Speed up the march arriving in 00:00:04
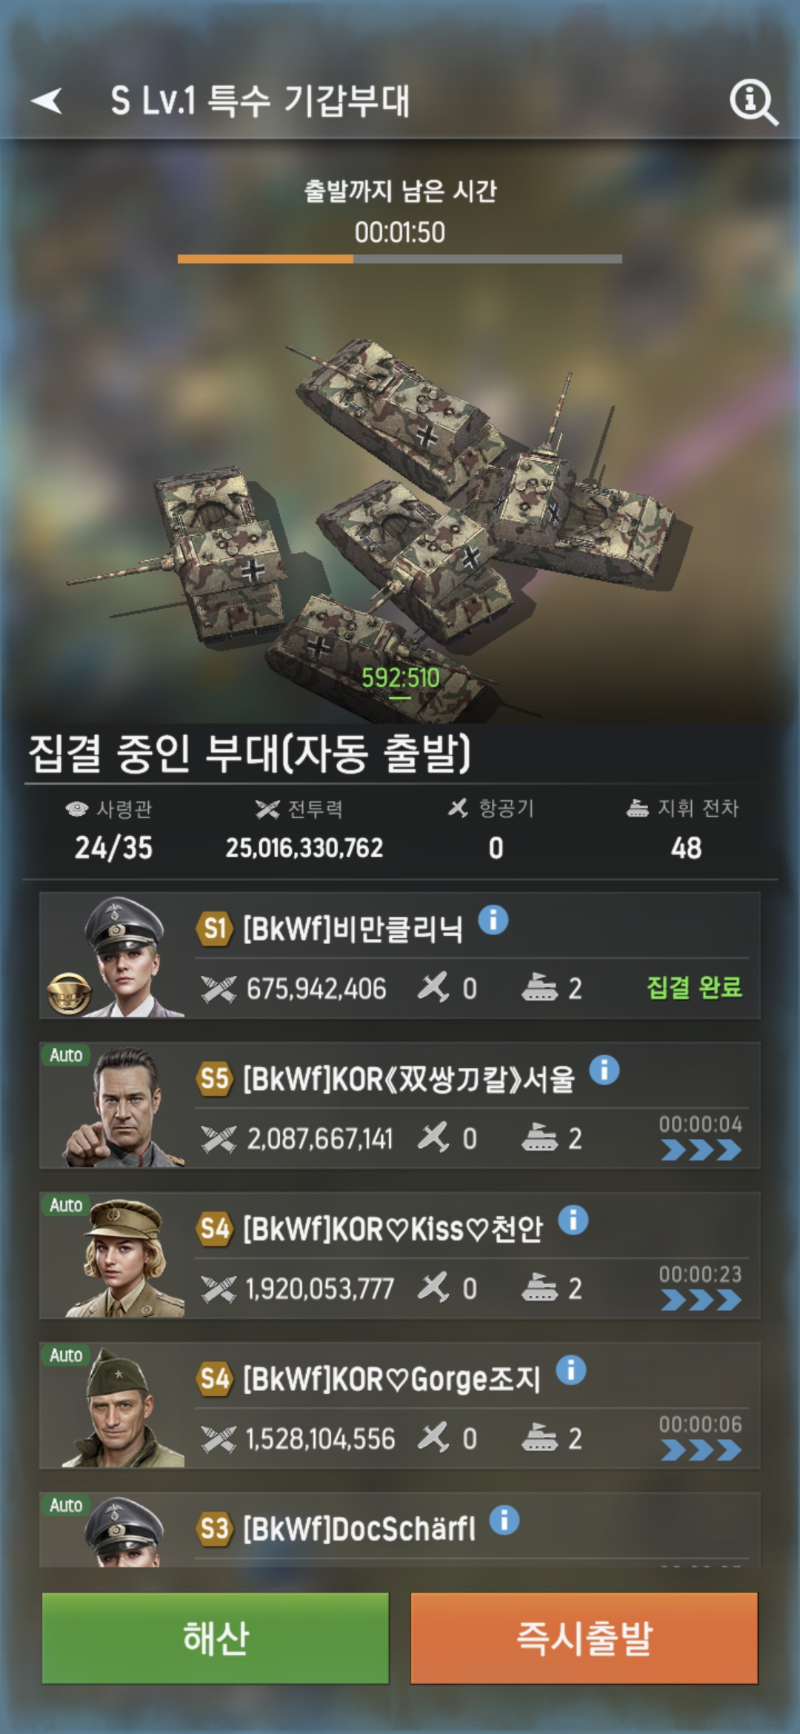This screenshot has height=1734, width=800. point(701,1149)
